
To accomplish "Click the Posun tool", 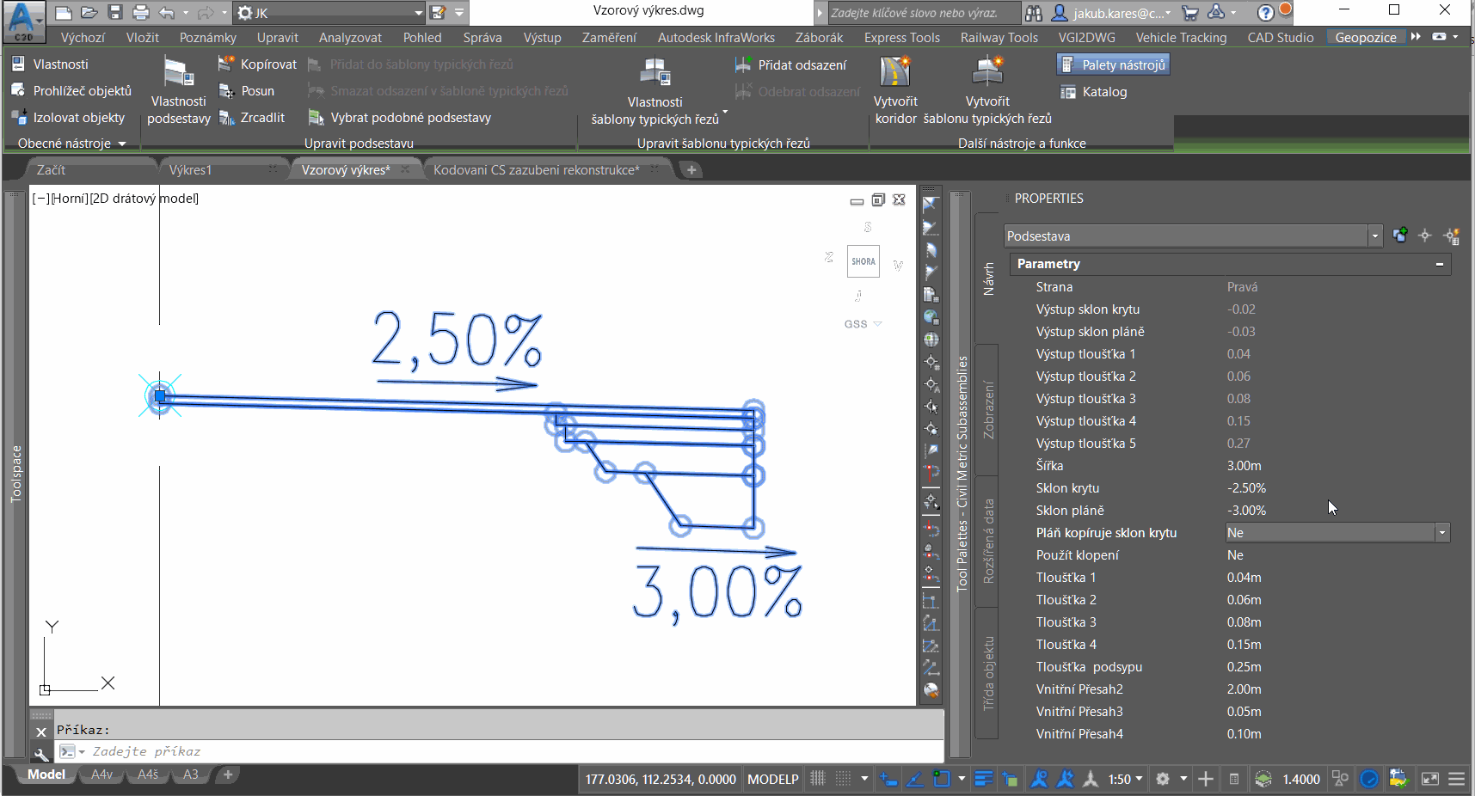I will [247, 91].
